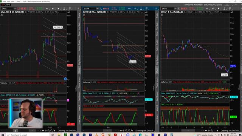
Task: Click the price axis settings icon on the left chart
Action: (69, 12)
